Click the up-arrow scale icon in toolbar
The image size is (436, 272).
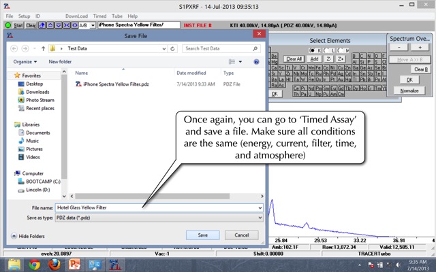click(x=50, y=25)
